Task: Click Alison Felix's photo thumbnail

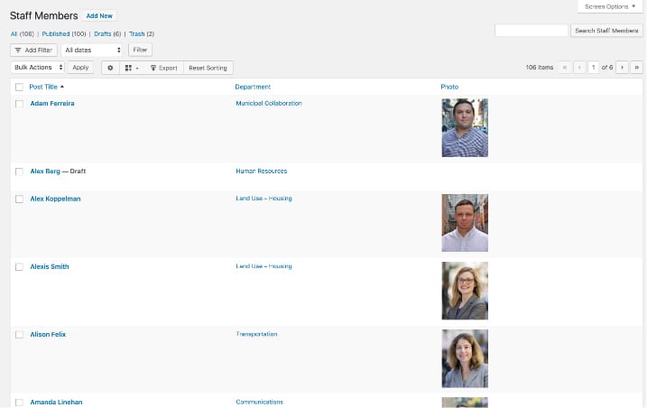Action: (465, 358)
